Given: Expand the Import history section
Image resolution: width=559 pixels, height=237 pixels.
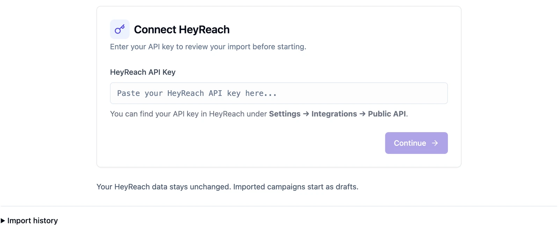Looking at the screenshot, I should point(29,221).
